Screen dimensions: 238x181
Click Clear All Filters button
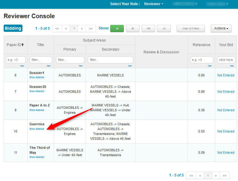(x=191, y=28)
